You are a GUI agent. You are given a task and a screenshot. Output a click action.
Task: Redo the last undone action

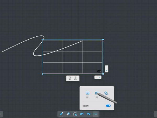click(89, 114)
